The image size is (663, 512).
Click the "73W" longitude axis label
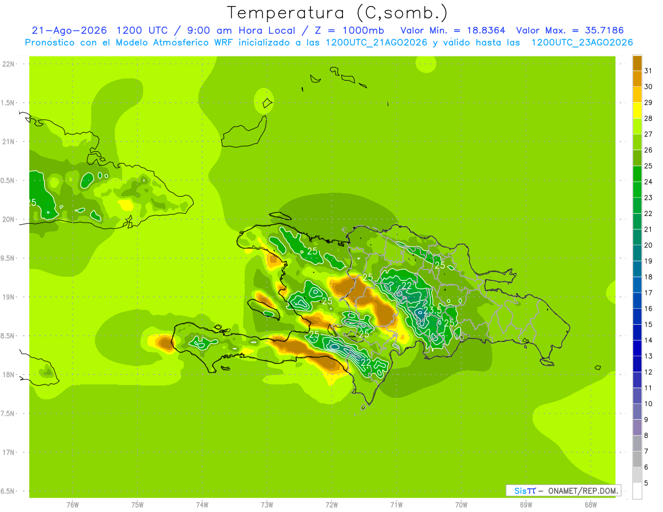[267, 505]
